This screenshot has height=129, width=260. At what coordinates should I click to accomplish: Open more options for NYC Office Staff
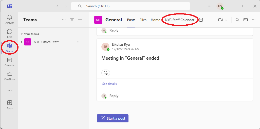(79, 42)
